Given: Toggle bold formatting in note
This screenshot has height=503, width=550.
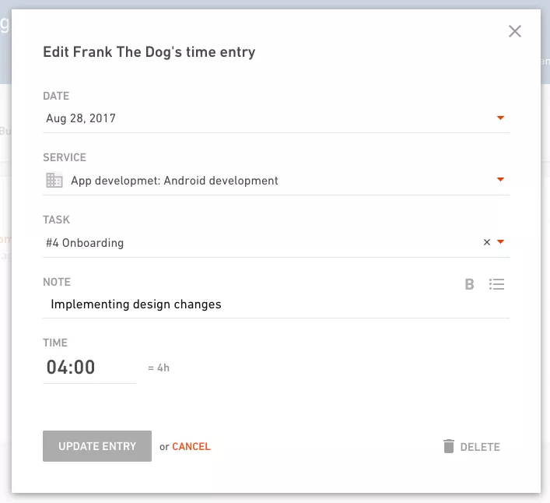Looking at the screenshot, I should [469, 284].
